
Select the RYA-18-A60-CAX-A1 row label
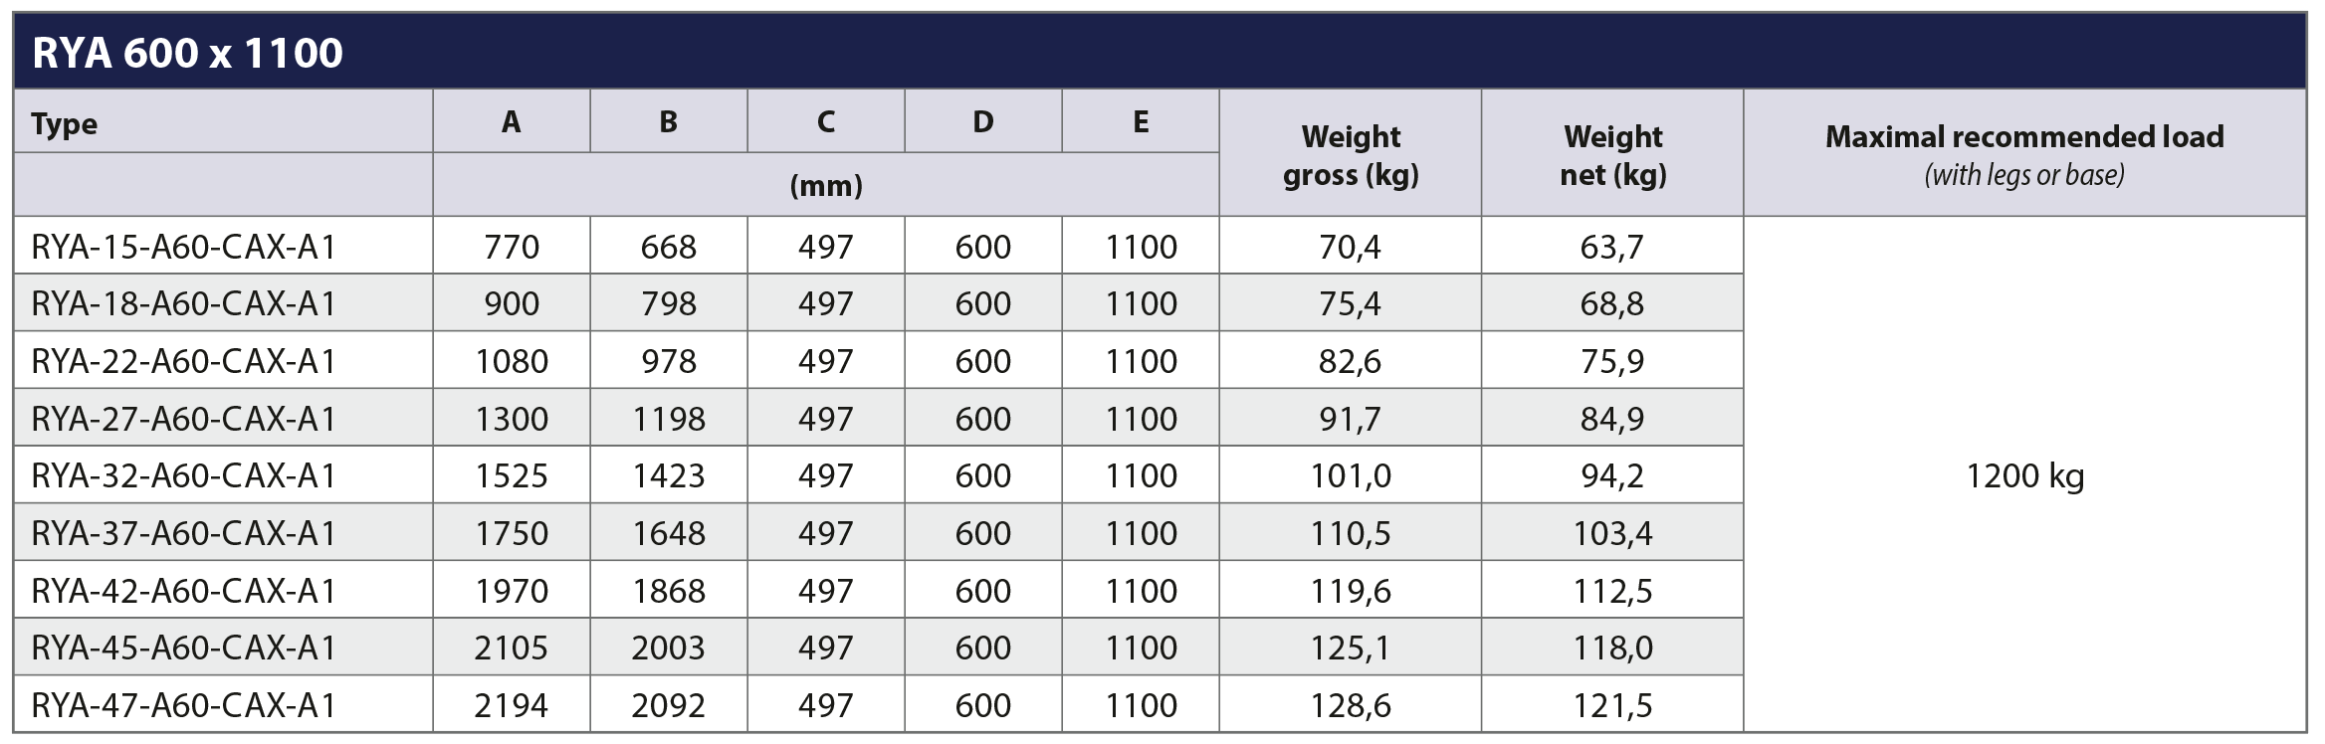point(184,303)
